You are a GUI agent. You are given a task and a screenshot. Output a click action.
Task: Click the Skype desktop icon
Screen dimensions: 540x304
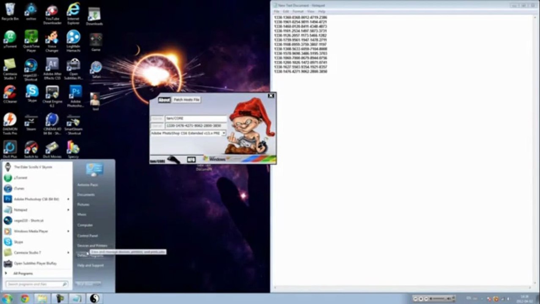click(32, 94)
